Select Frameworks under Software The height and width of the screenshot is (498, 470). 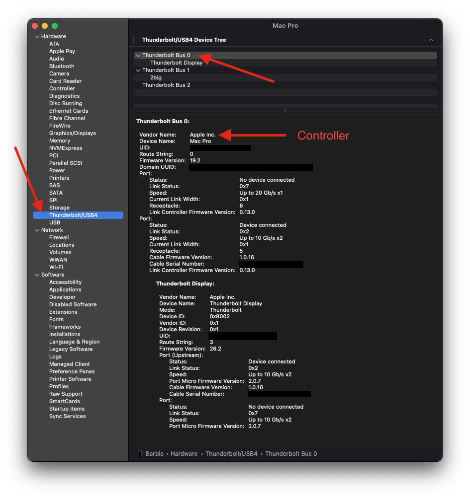click(65, 327)
